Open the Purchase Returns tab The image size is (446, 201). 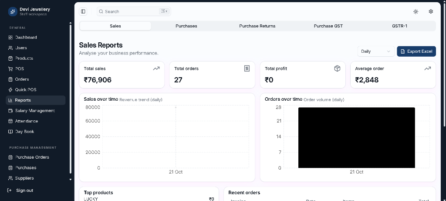257,26
